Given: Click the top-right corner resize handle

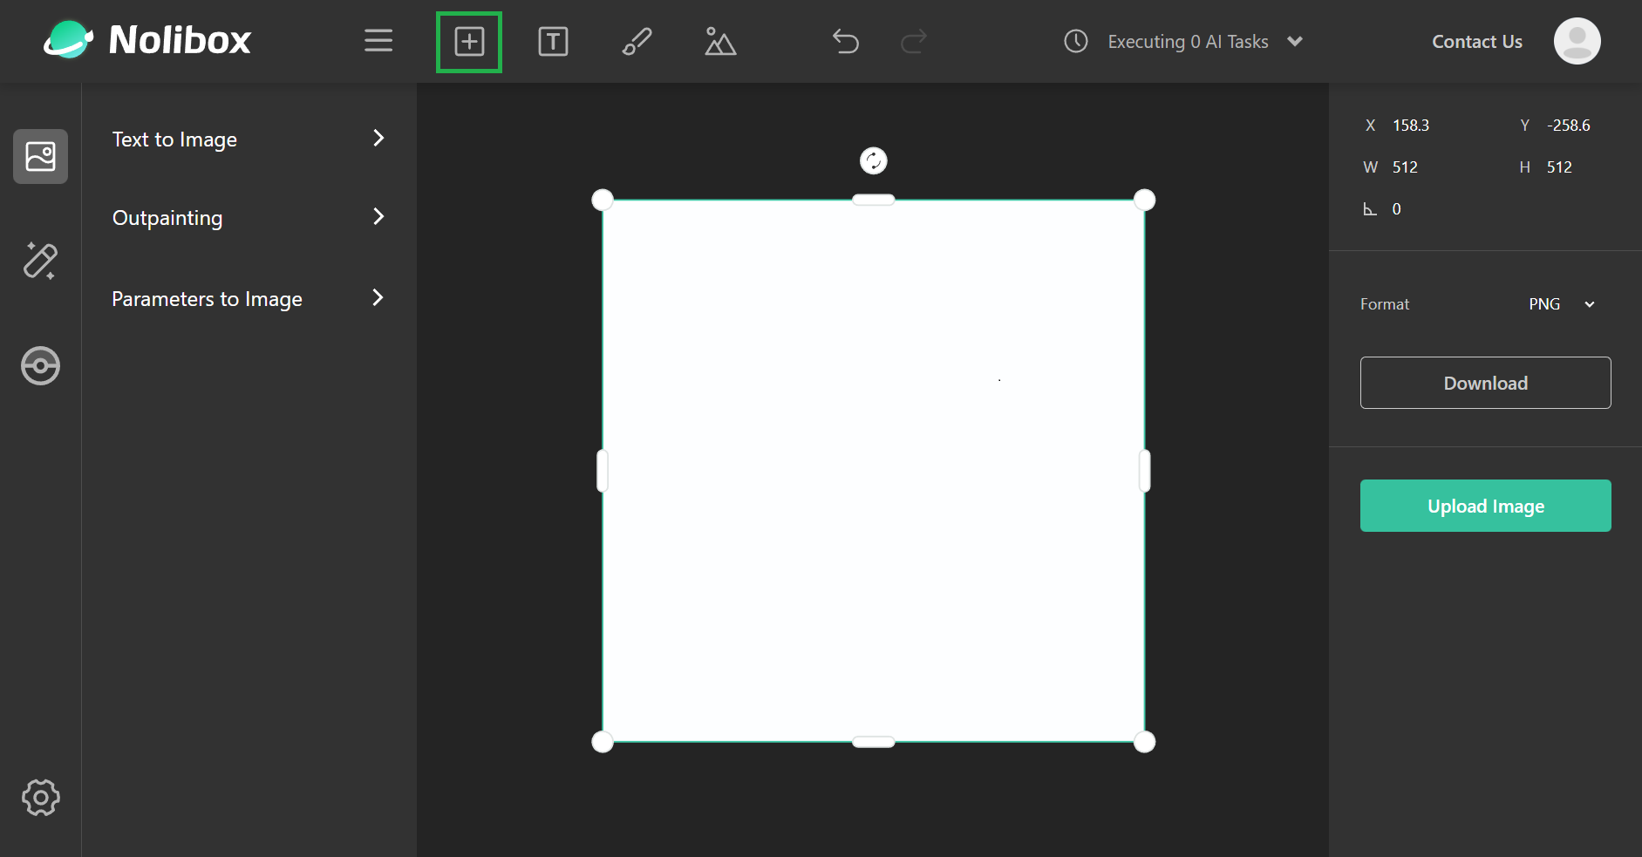Looking at the screenshot, I should click(x=1144, y=200).
